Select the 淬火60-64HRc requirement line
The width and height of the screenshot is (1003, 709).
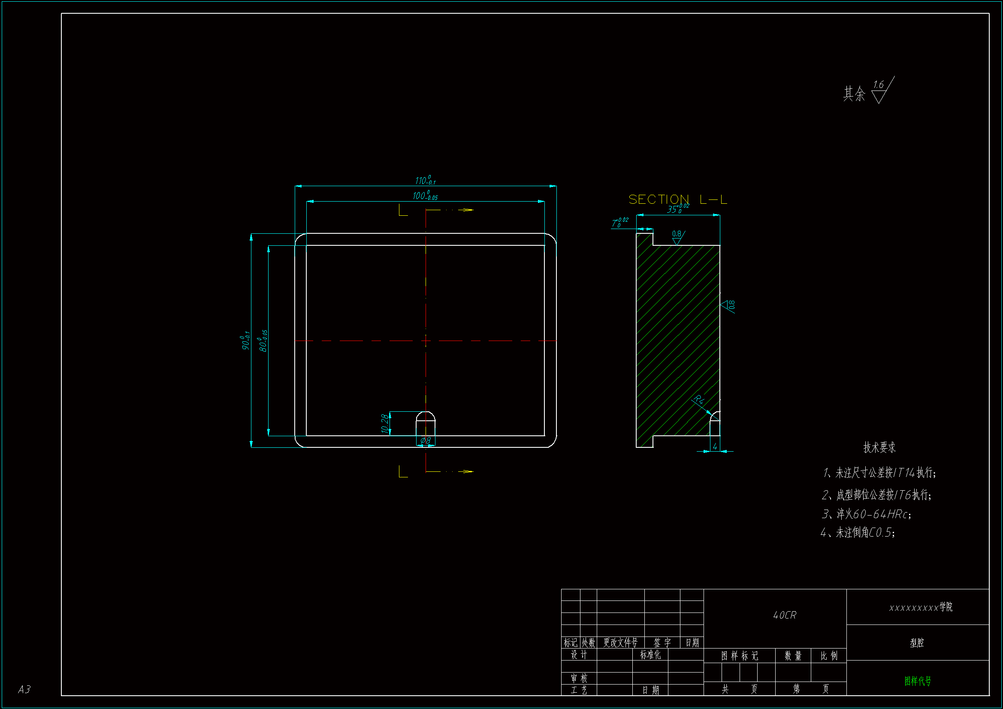tap(867, 514)
